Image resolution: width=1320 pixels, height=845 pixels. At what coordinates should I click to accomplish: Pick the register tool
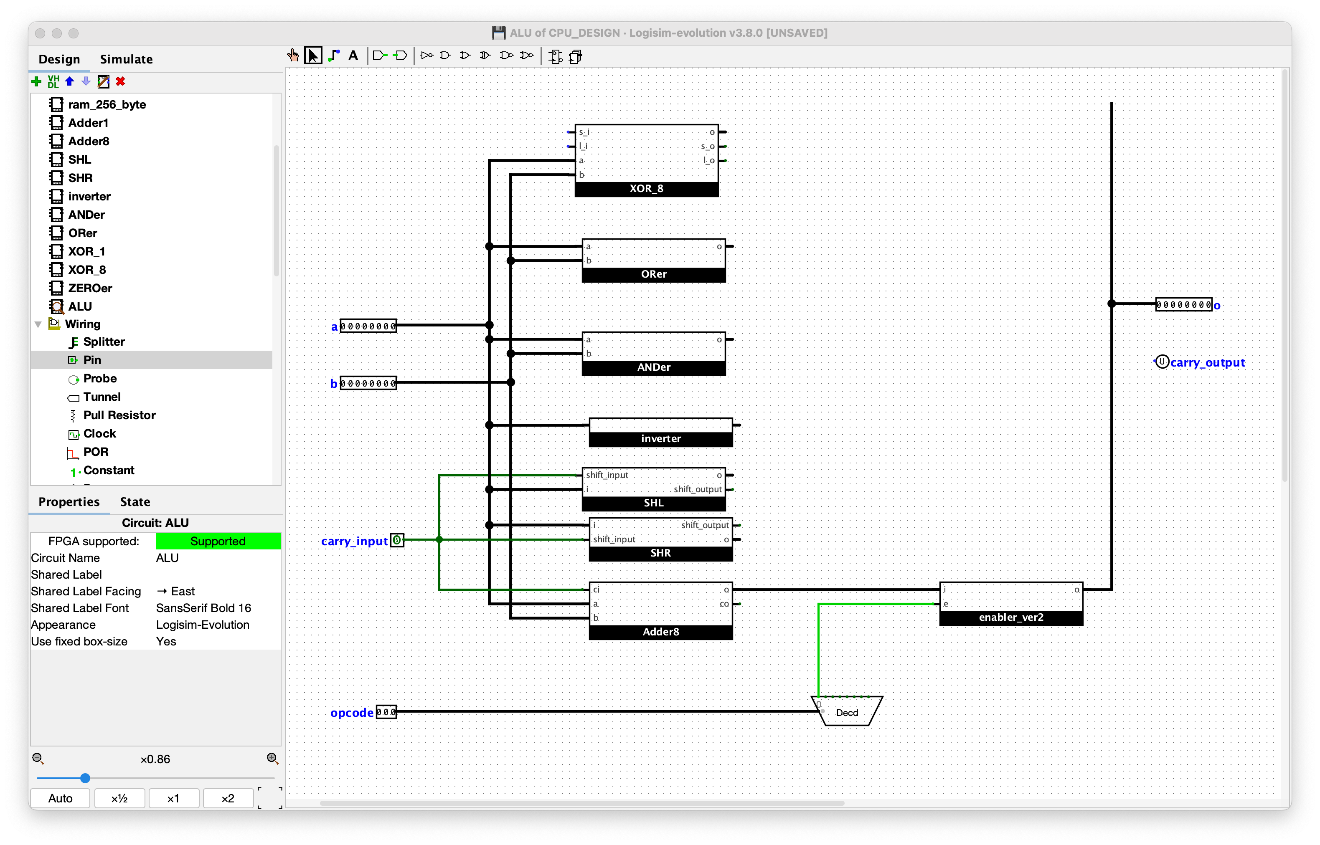pos(575,56)
